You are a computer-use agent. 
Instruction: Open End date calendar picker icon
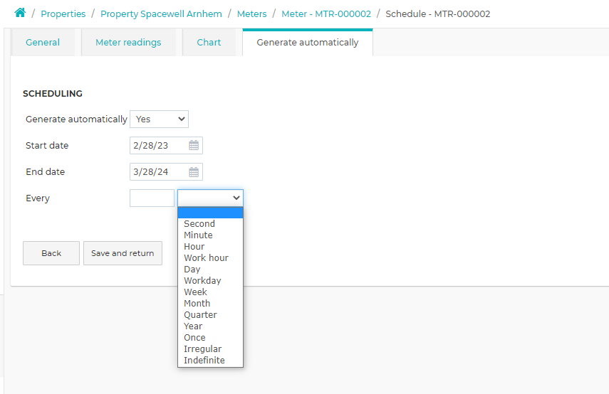(x=194, y=172)
